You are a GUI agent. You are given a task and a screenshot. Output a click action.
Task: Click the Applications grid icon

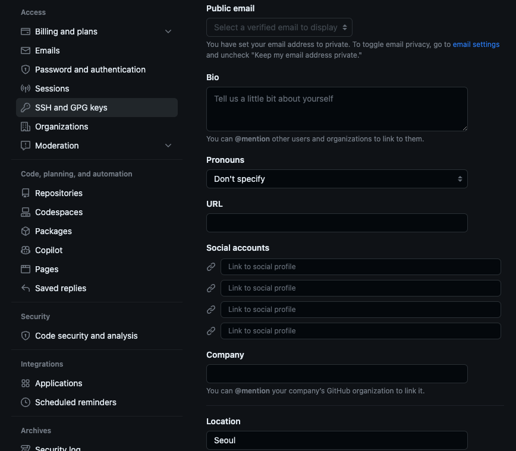point(26,383)
